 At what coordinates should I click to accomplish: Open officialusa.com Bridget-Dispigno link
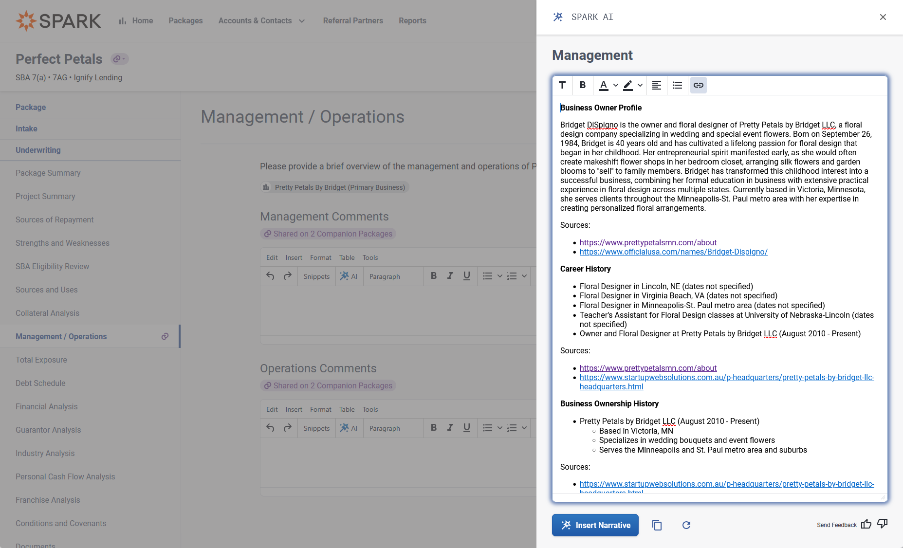click(673, 252)
